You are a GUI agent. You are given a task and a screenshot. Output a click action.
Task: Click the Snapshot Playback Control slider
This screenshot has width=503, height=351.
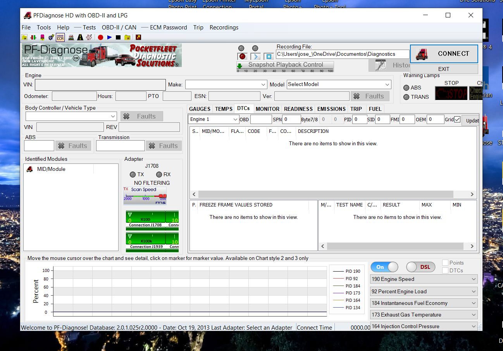285,67
